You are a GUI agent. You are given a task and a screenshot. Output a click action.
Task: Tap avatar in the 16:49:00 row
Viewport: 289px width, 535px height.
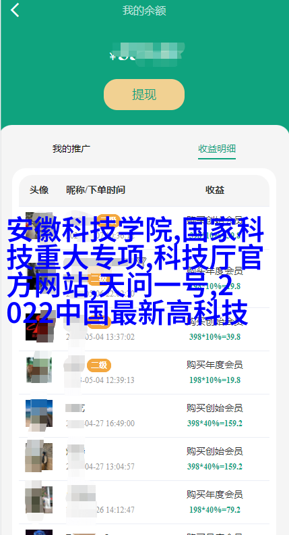[39, 413]
